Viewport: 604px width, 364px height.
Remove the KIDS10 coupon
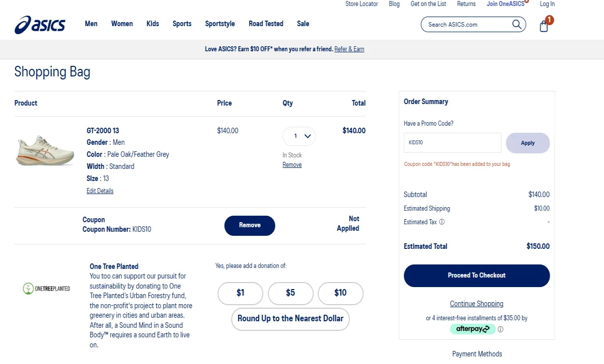click(249, 225)
